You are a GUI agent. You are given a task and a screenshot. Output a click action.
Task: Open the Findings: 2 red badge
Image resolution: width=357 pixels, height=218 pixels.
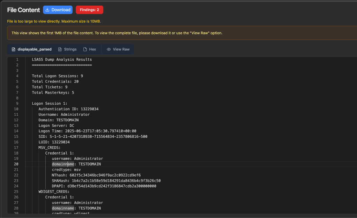(x=89, y=10)
